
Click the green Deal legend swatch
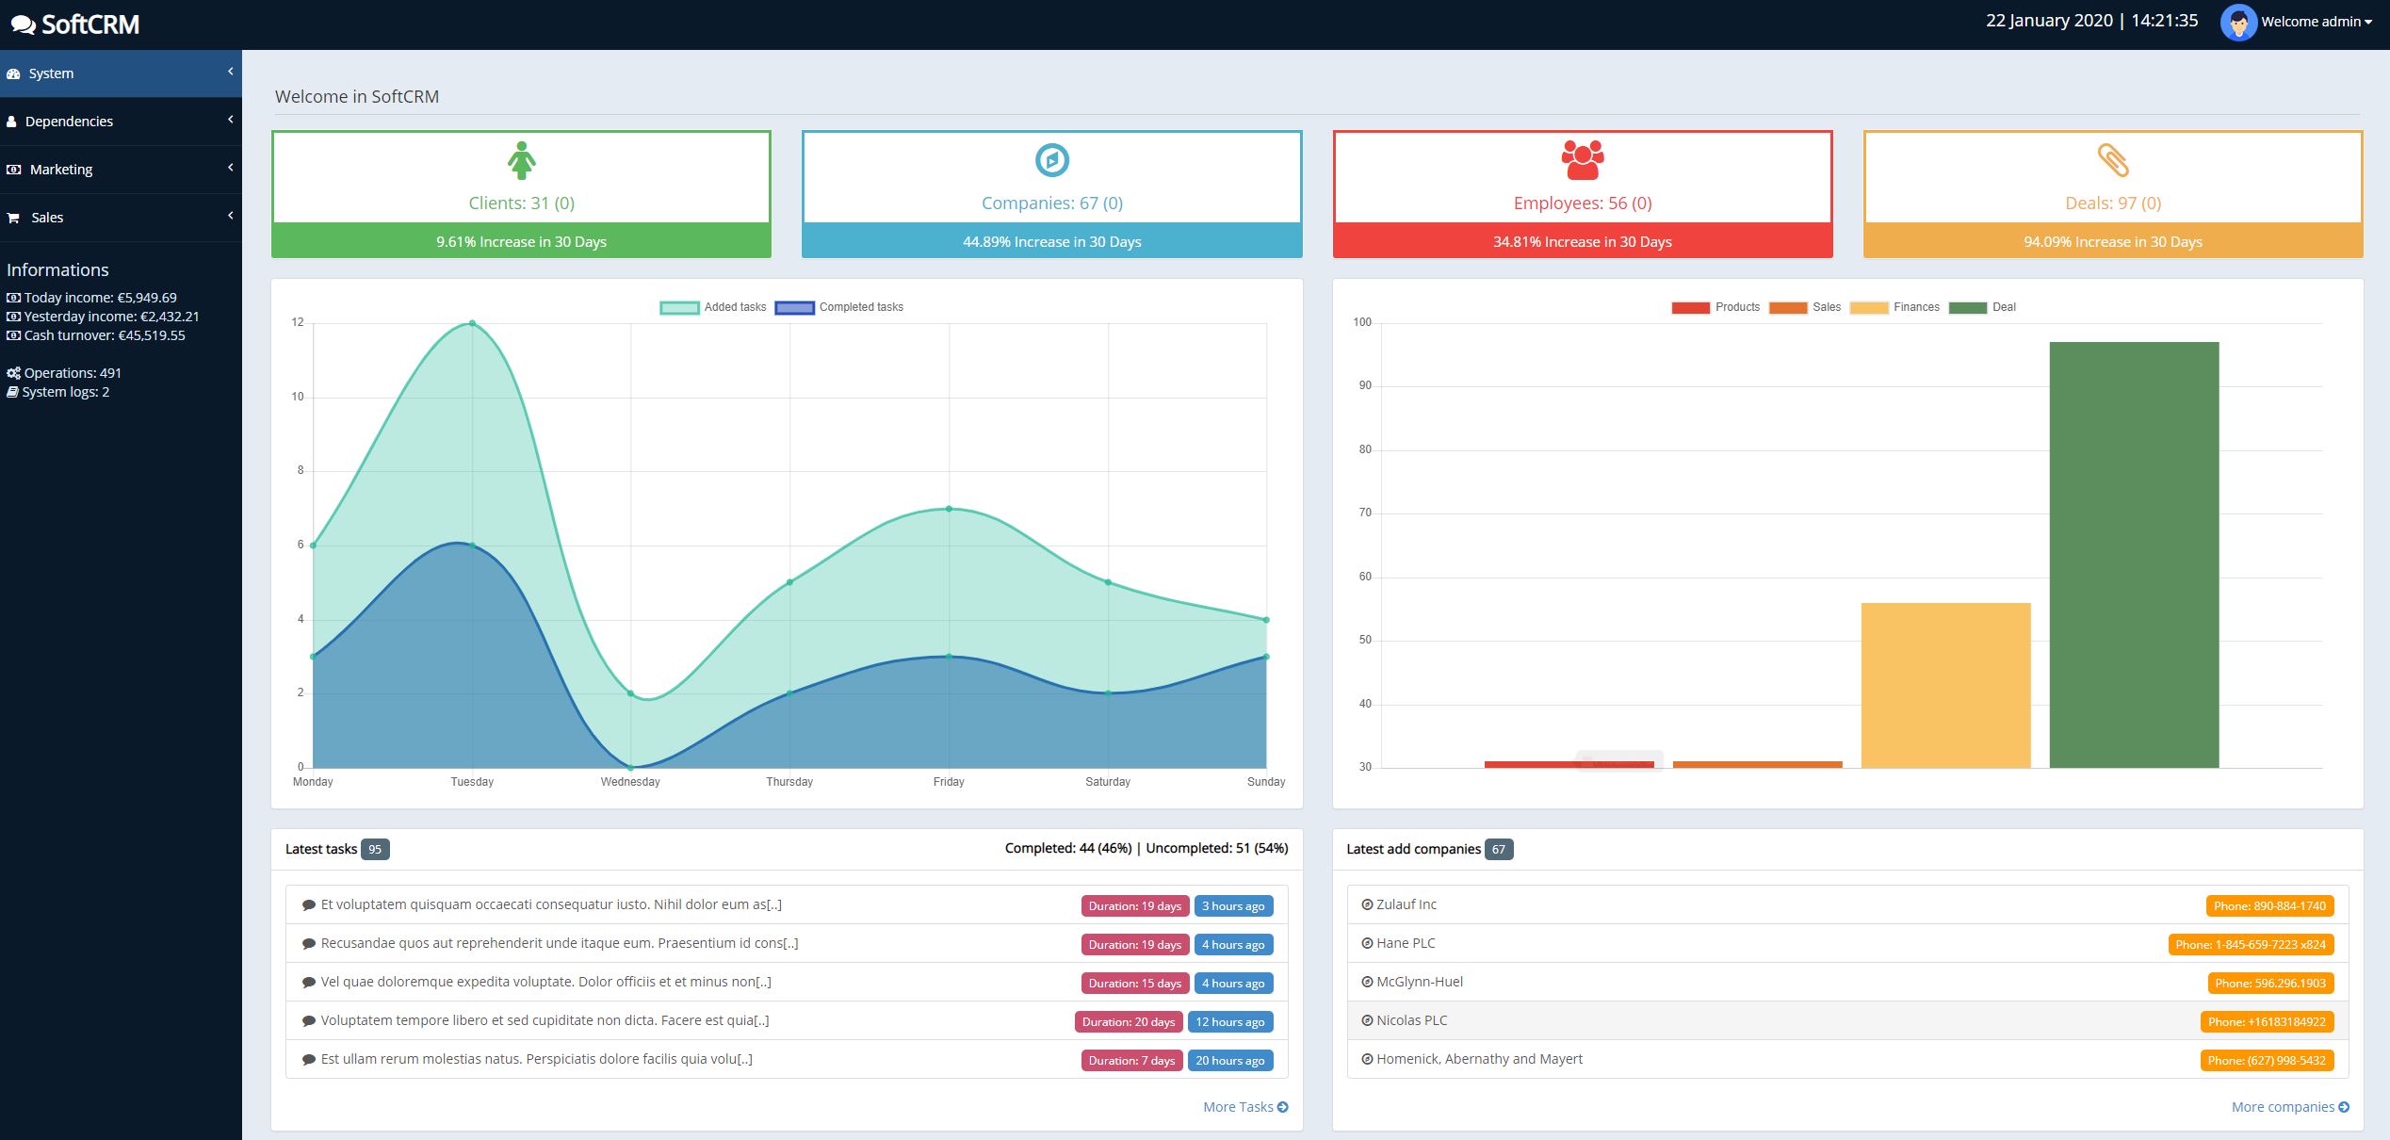(1967, 307)
